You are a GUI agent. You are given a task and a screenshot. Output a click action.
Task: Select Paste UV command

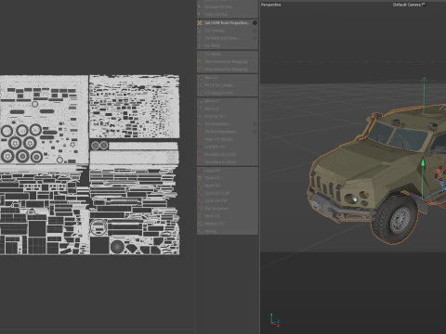pyautogui.click(x=228, y=178)
